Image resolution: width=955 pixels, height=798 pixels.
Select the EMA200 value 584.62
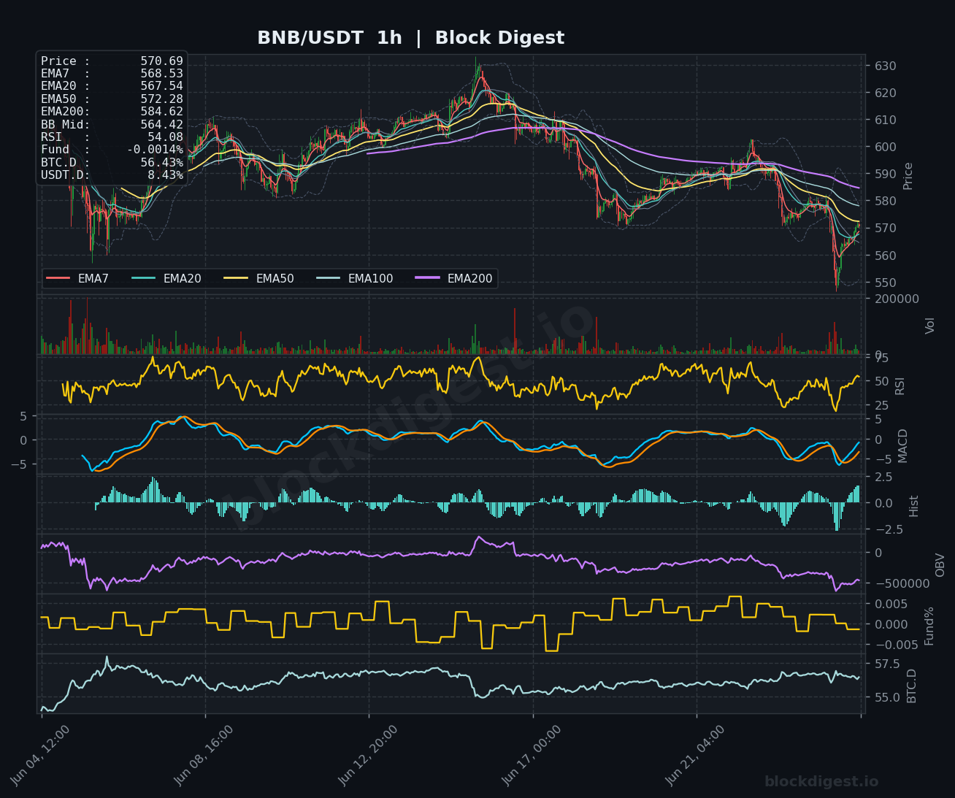point(162,112)
